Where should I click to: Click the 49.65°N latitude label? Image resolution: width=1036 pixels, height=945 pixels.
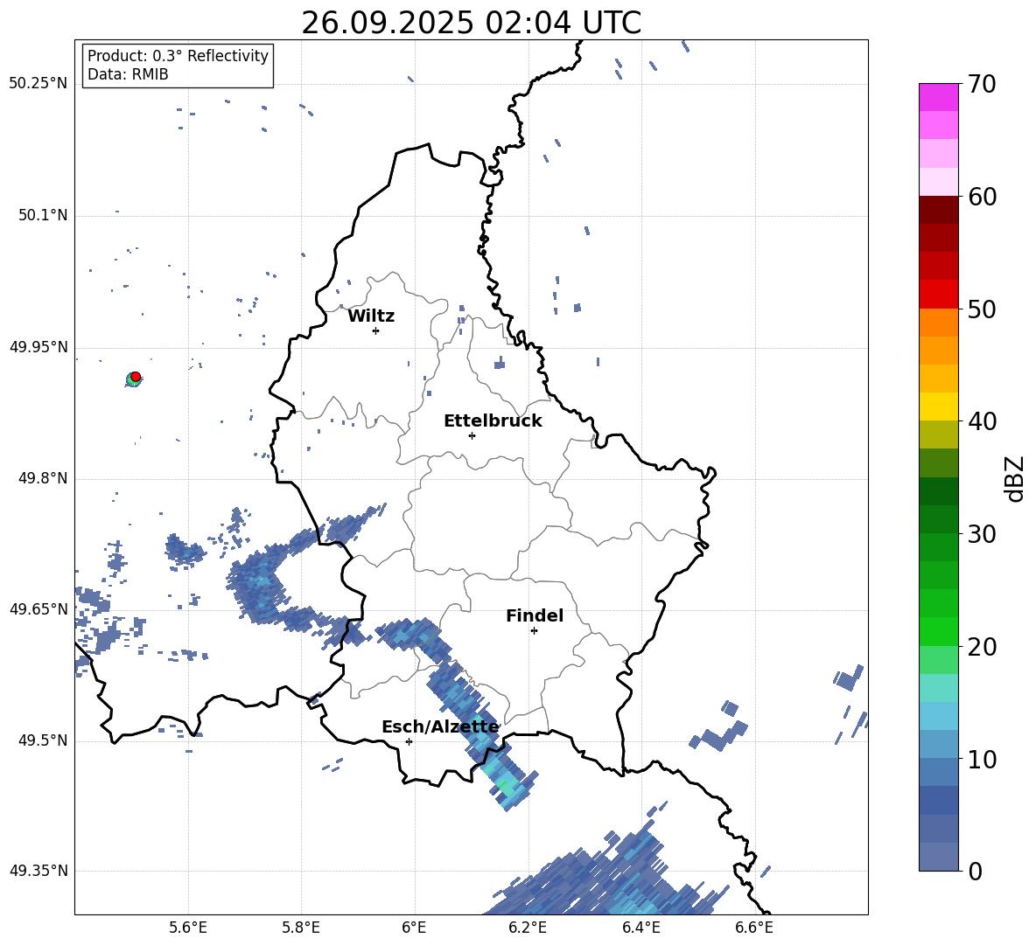click(38, 609)
